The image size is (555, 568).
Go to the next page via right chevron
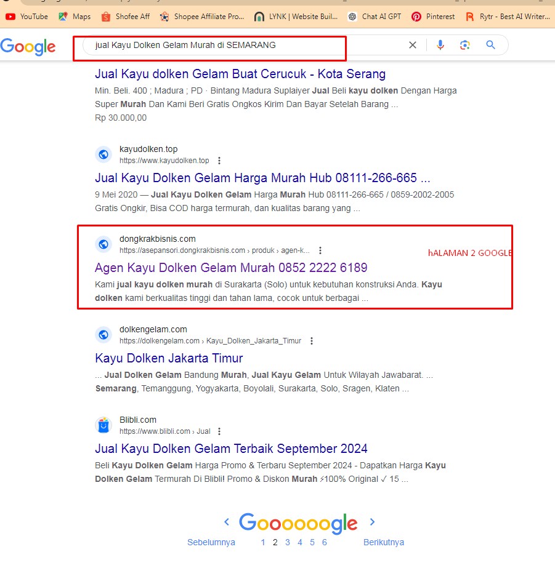tap(372, 522)
